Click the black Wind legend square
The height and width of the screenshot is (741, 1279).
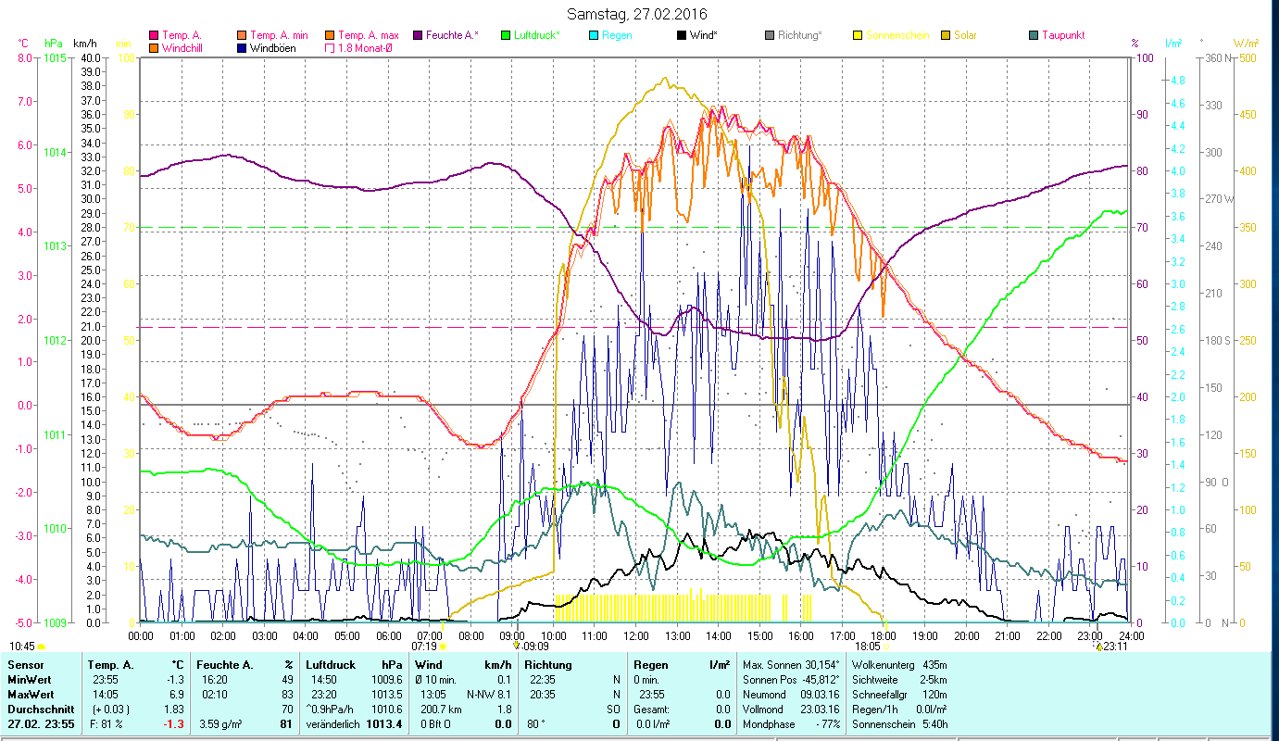(x=682, y=36)
